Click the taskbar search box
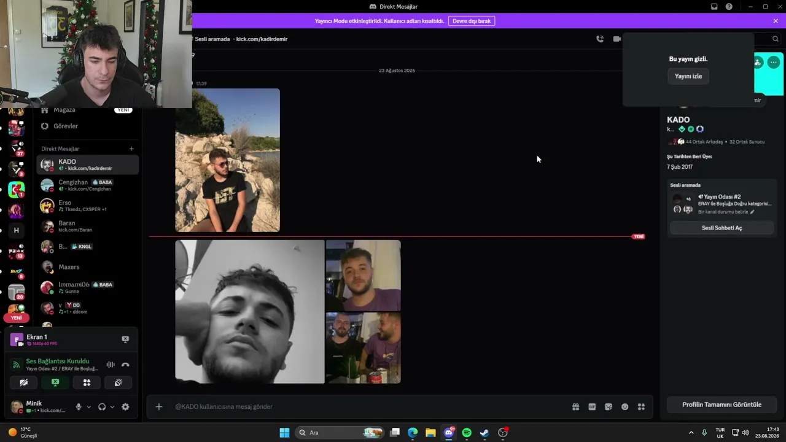 click(x=340, y=433)
